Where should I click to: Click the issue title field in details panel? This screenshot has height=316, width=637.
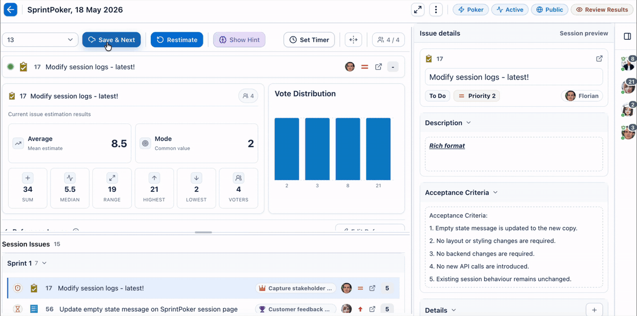tap(514, 77)
